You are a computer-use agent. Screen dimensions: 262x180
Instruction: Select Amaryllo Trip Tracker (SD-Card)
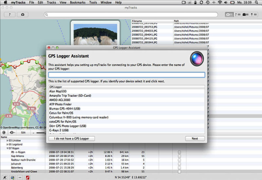127,96
